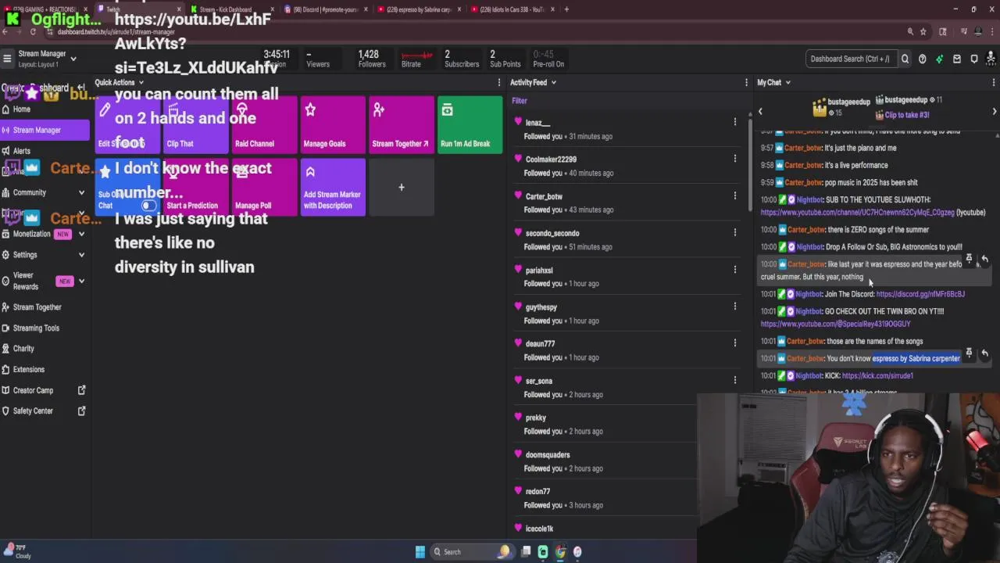Expand the Monetization sidebar section
The image size is (1000, 563).
click(81, 234)
